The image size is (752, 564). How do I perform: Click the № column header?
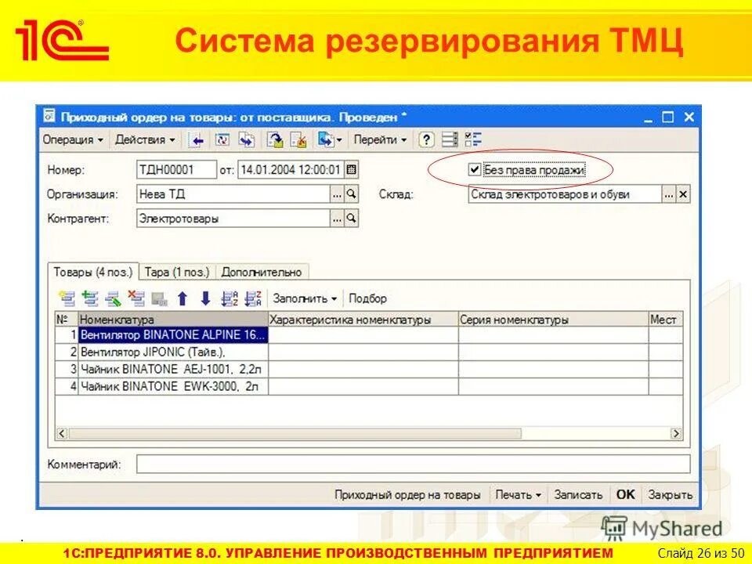[66, 320]
